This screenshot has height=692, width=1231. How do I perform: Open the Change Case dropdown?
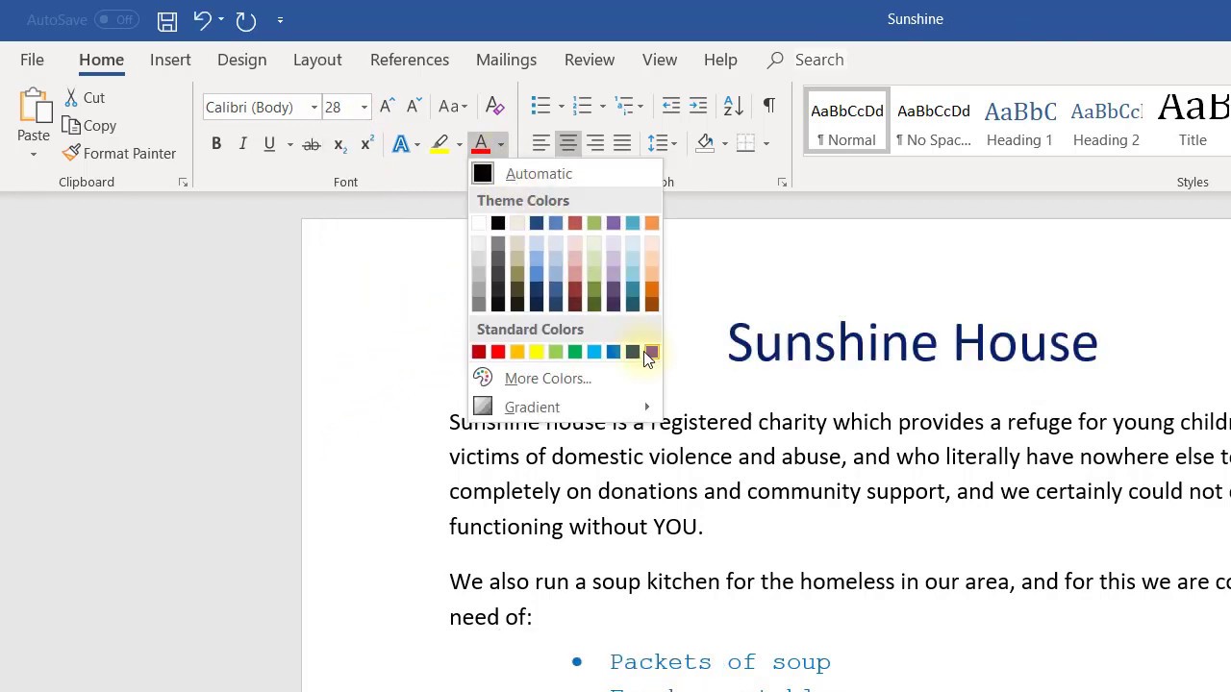pyautogui.click(x=452, y=107)
